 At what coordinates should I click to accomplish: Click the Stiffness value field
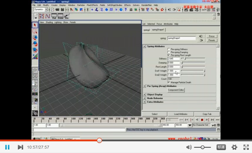point(173,59)
